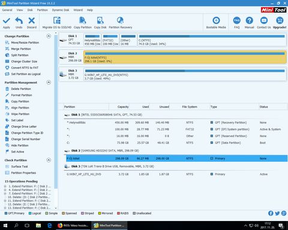Open the Windows Start menu
This screenshot has width=288, height=230.
[x=5, y=226]
